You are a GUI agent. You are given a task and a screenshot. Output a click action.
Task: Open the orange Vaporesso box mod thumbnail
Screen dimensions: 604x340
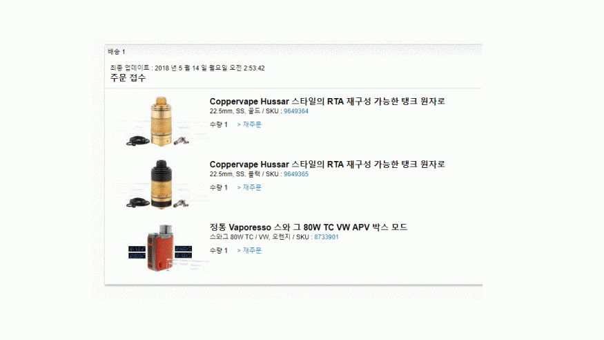pos(160,247)
